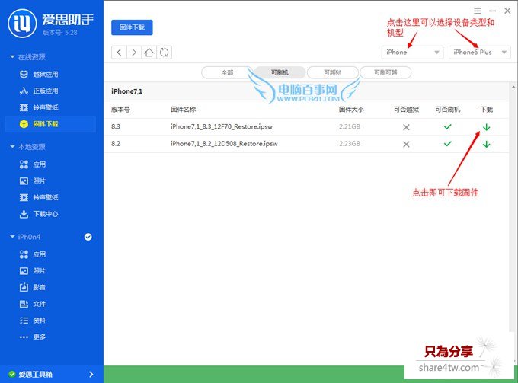Click the 版本号 column header

(120, 110)
